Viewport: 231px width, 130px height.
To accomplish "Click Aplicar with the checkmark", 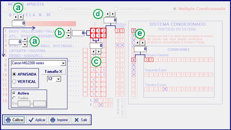I will [37, 120].
